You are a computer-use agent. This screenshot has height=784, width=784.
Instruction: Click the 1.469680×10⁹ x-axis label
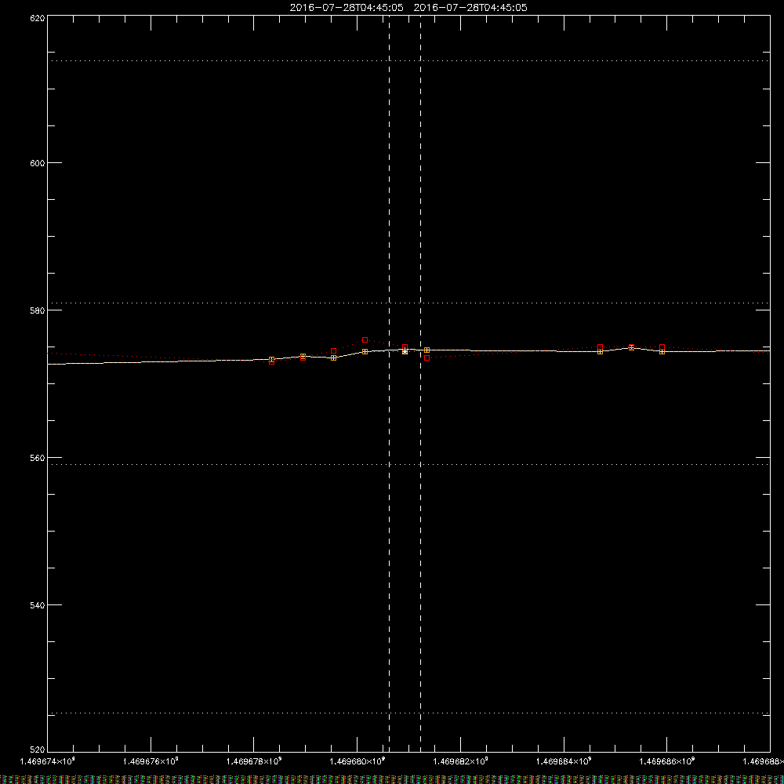[x=357, y=761]
